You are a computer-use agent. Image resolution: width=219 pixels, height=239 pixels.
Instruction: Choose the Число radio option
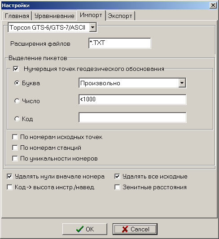pos(17,101)
